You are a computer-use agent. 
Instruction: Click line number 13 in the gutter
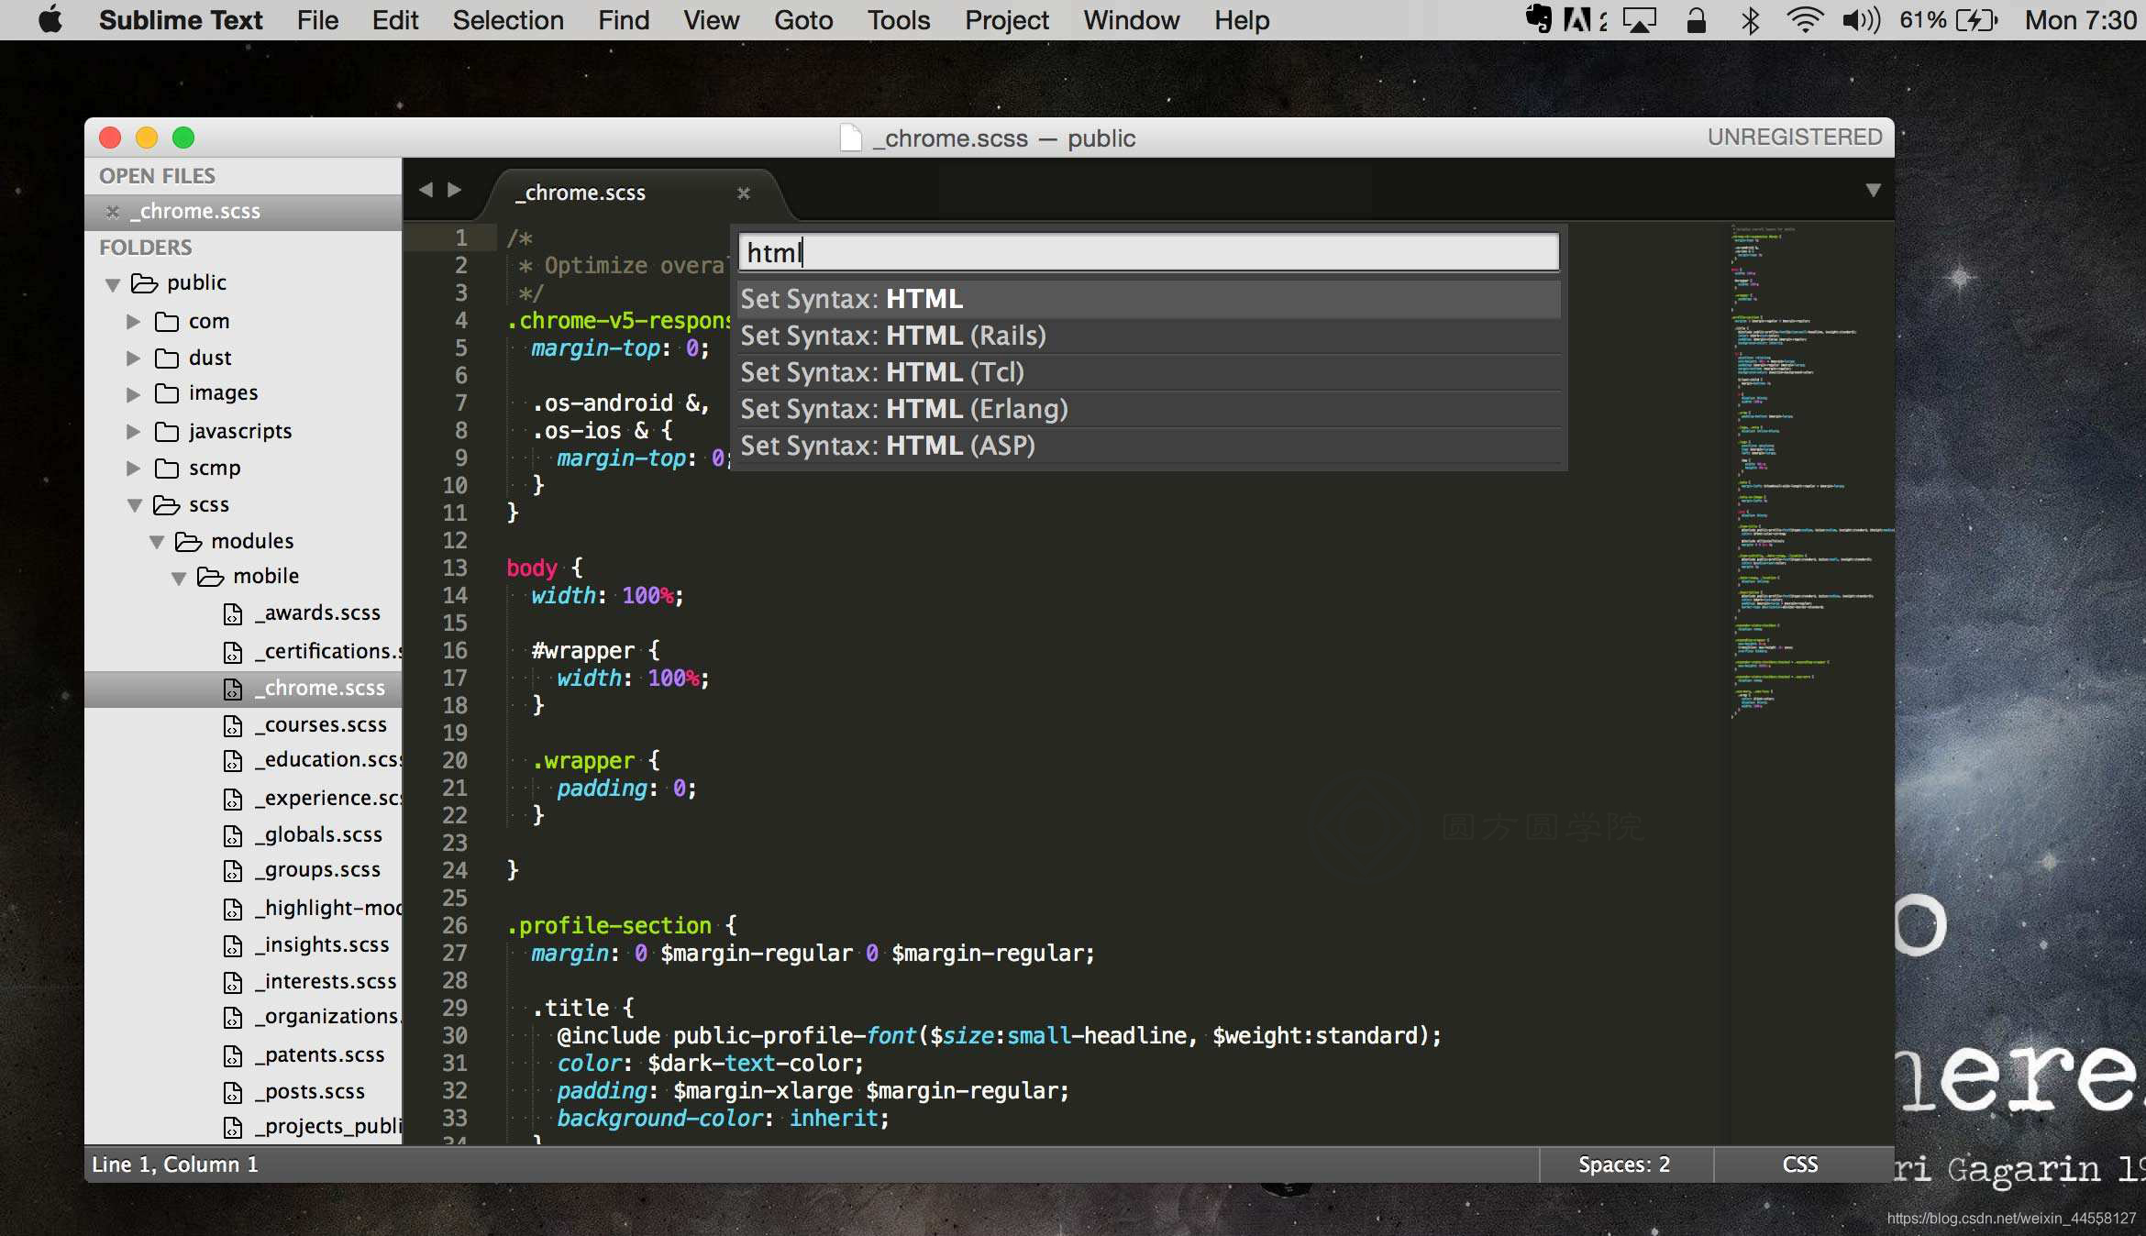(455, 568)
